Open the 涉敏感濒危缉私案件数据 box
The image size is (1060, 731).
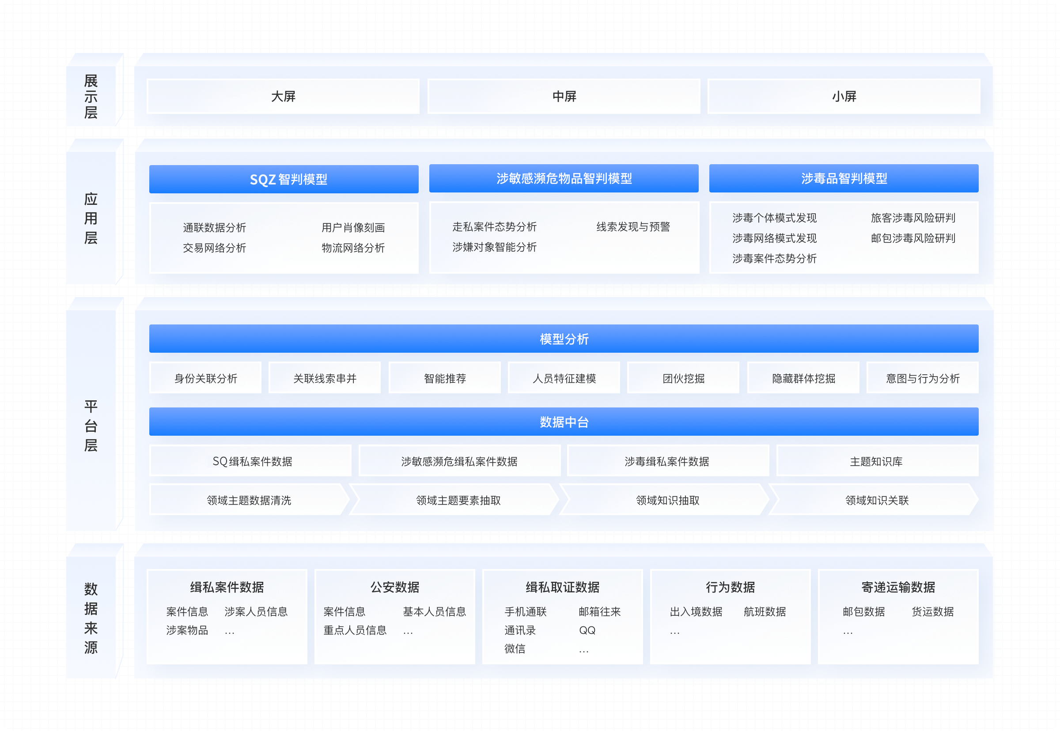pos(460,461)
